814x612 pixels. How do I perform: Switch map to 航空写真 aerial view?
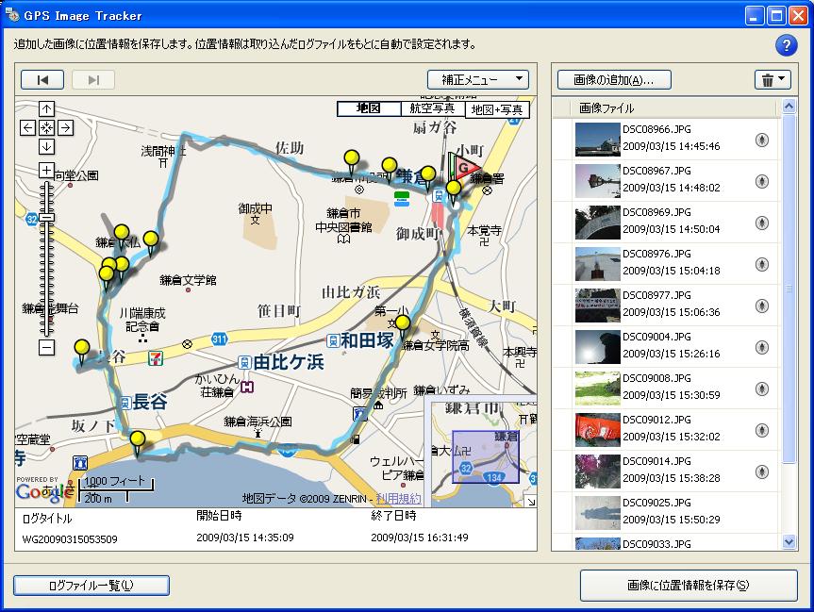(x=433, y=109)
